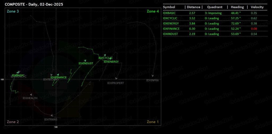The image size is (272, 134).
Task: Click the Symbol column header
Action: click(x=169, y=7)
